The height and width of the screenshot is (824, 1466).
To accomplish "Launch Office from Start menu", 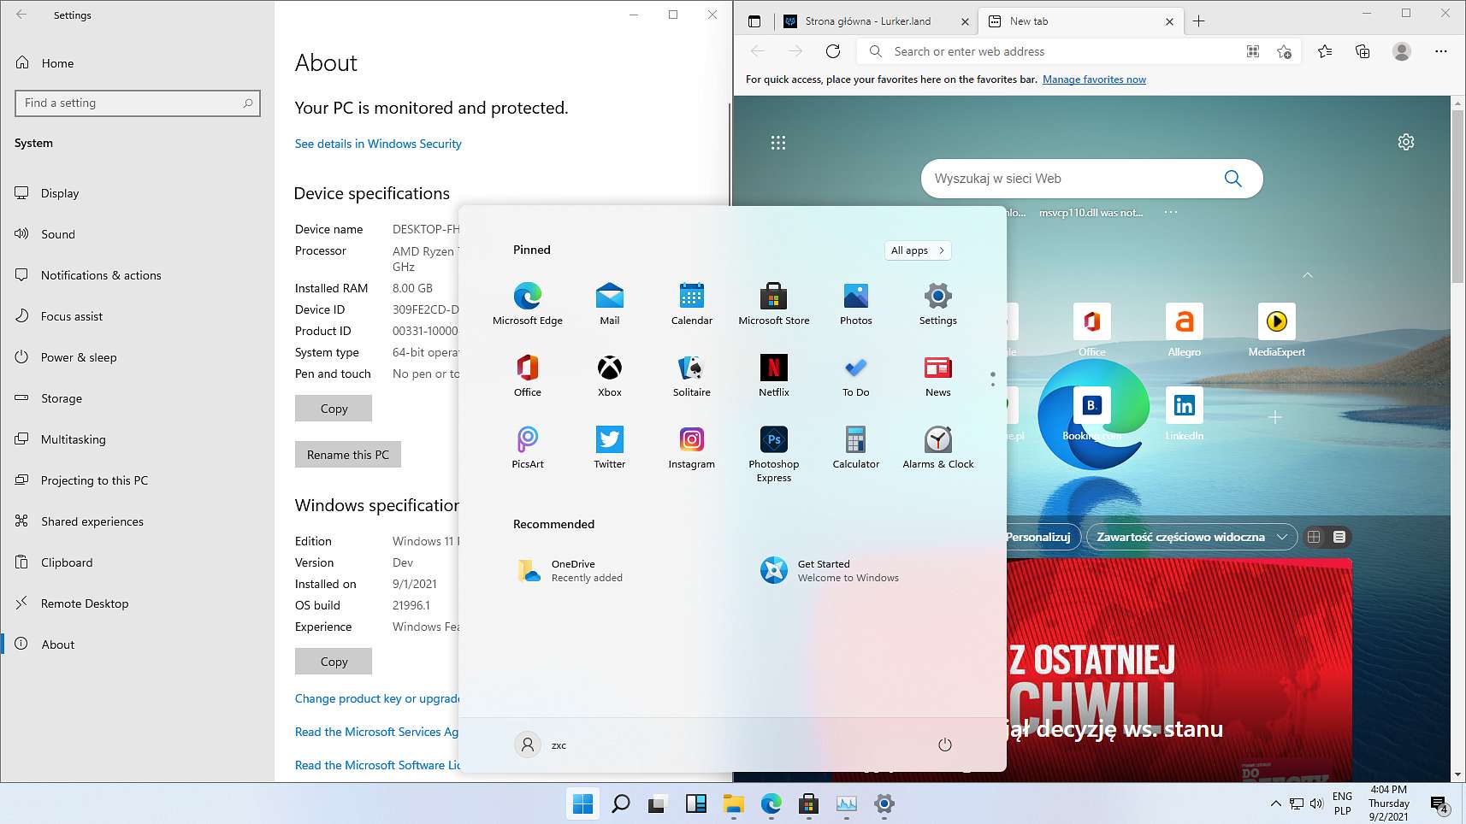I will (x=528, y=376).
